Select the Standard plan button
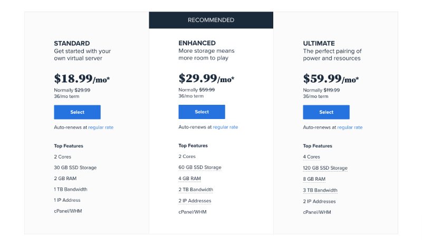 coord(77,112)
